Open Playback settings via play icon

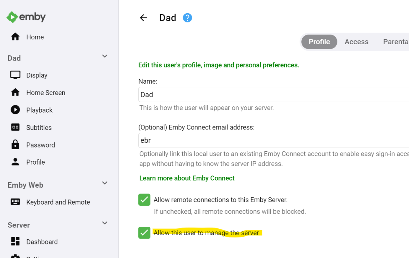tap(15, 110)
